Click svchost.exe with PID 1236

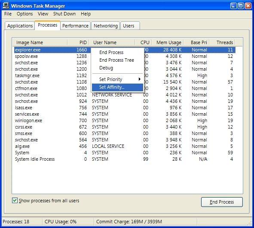(125, 63)
